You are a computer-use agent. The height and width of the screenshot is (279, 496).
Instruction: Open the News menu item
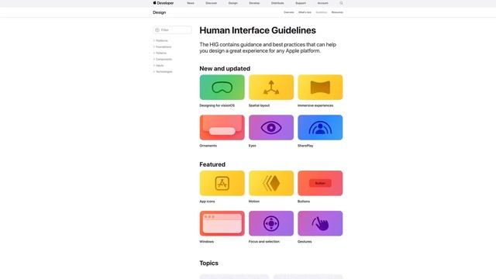(191, 3)
